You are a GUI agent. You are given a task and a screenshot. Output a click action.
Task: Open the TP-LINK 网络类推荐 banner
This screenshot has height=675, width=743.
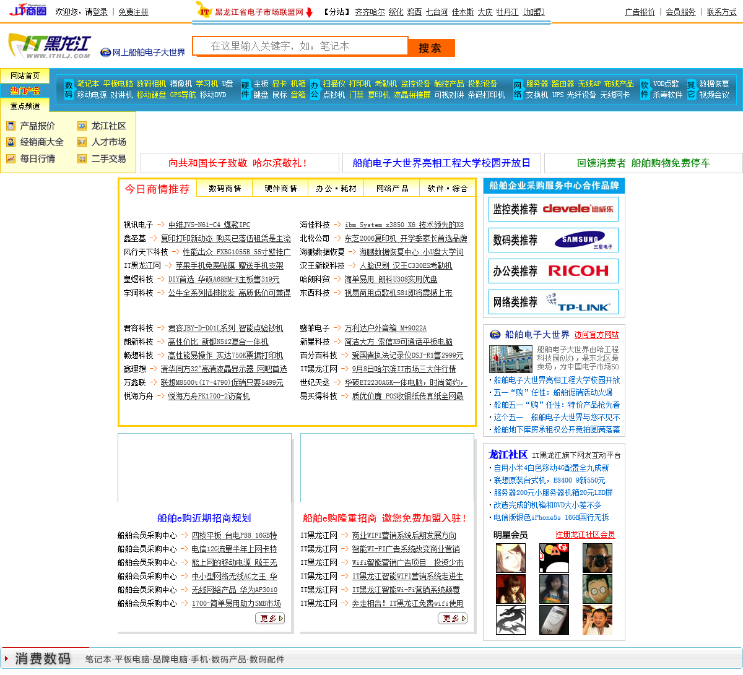click(x=554, y=302)
